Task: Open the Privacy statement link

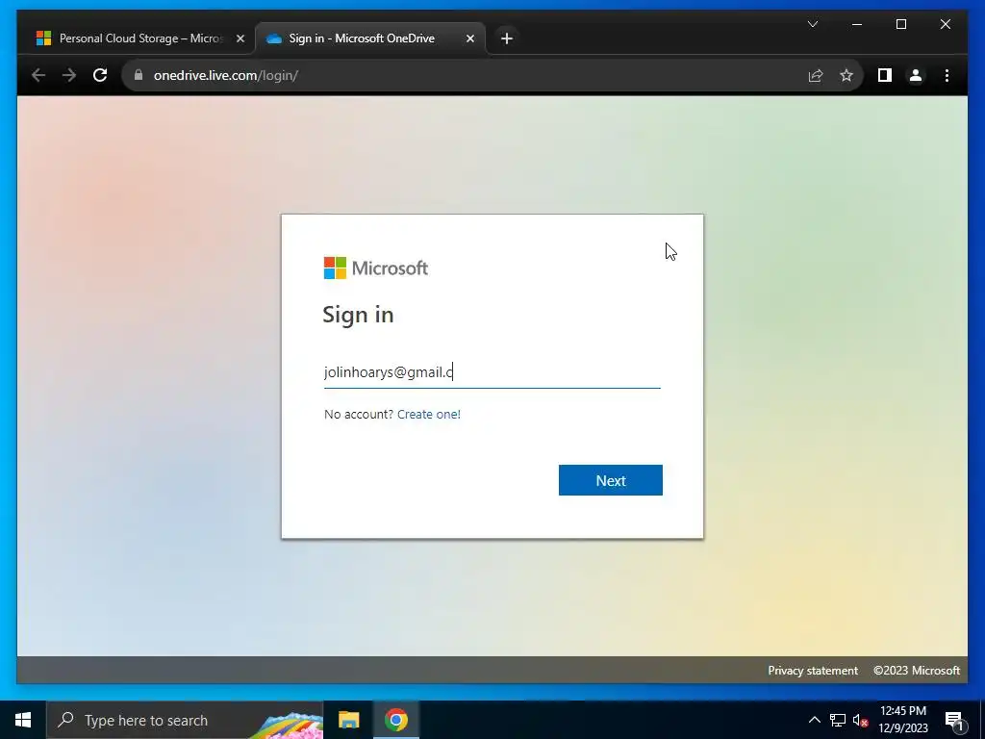Action: pos(812,671)
